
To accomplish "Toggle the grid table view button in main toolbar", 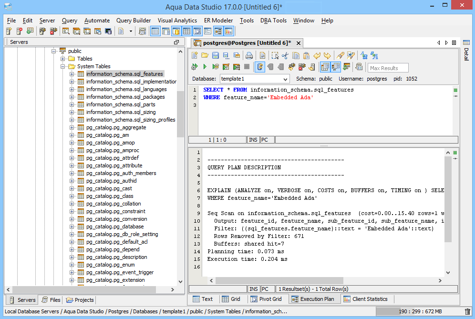I will (186, 31).
